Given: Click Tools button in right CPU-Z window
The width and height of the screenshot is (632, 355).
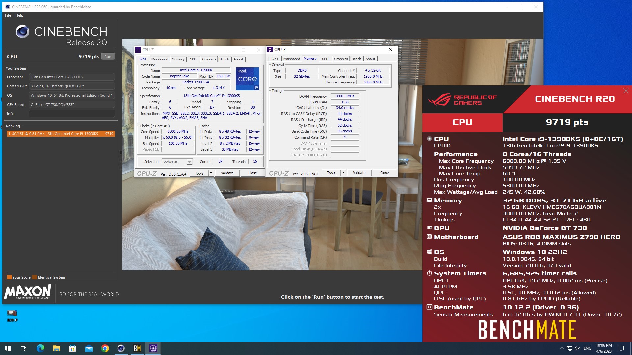Looking at the screenshot, I should 331,173.
